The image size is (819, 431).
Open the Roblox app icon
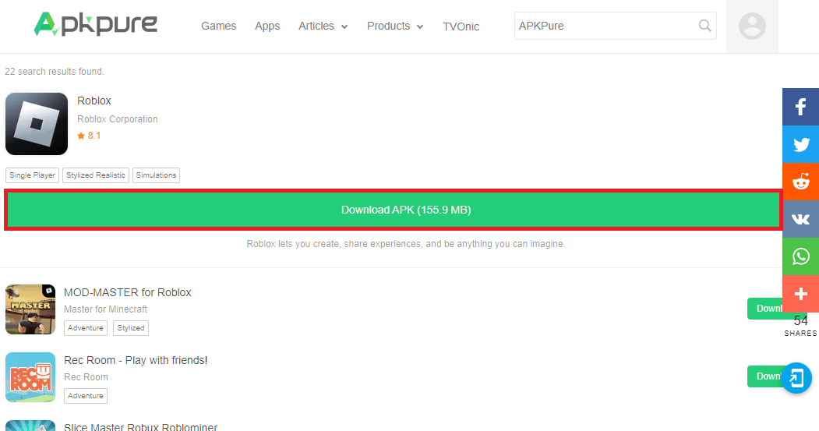pos(37,124)
